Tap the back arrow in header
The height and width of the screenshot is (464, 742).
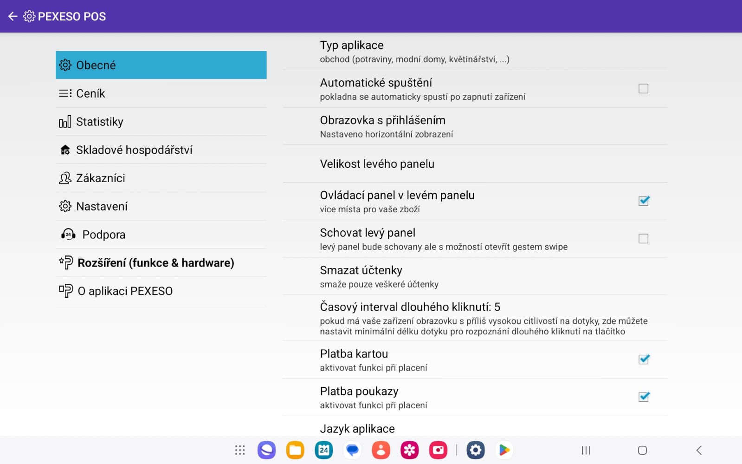coord(13,17)
